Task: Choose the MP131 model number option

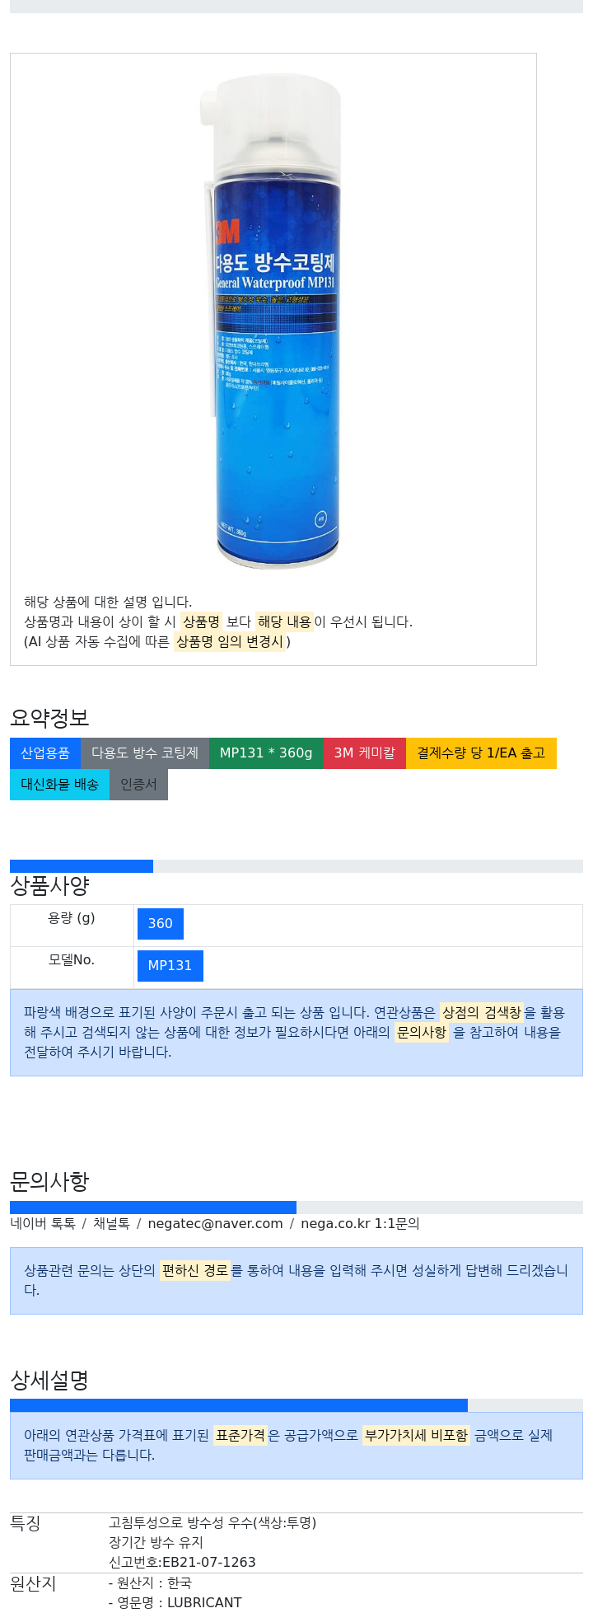Action: 170,966
